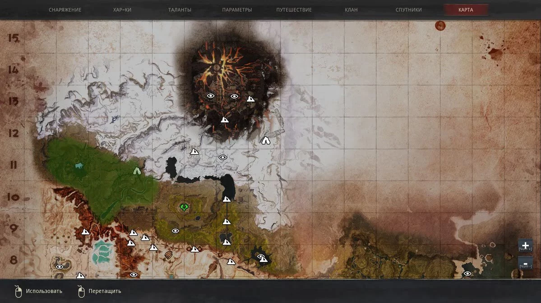Click the camp marker right of the volcano eyes
Image resolution: width=541 pixels, height=303 pixels.
pyautogui.click(x=250, y=99)
